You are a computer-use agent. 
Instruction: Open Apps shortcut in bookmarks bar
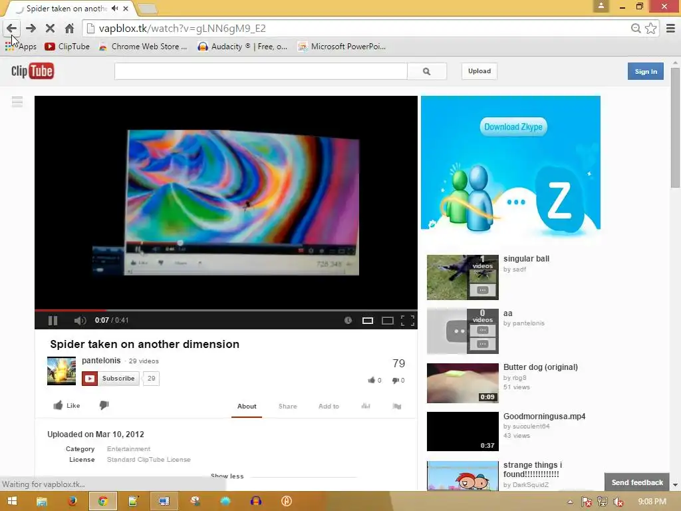(x=21, y=47)
